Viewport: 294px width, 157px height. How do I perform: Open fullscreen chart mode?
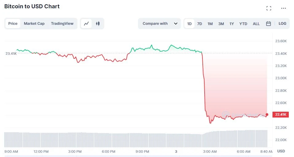click(269, 8)
